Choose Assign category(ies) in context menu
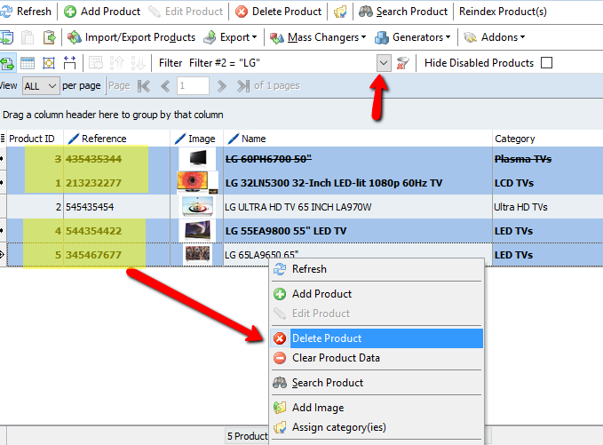This screenshot has width=603, height=445. [338, 427]
